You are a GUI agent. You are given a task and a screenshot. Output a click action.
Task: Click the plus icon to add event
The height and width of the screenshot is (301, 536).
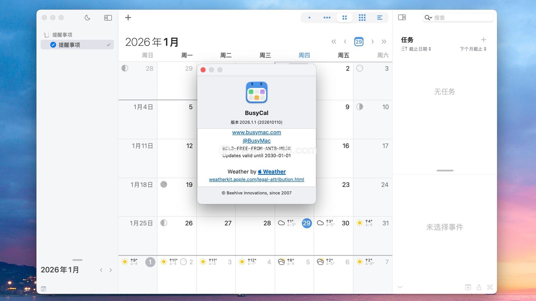pos(128,18)
